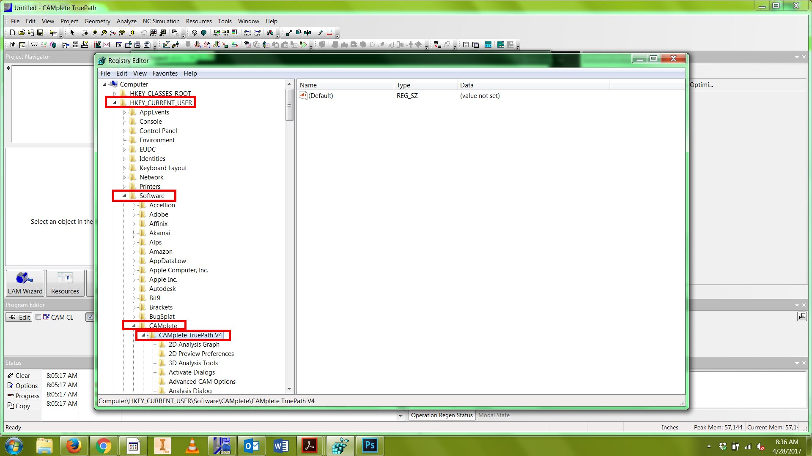This screenshot has height=456, width=812.
Task: Click the Save disk toolbar icon
Action: coord(40,33)
